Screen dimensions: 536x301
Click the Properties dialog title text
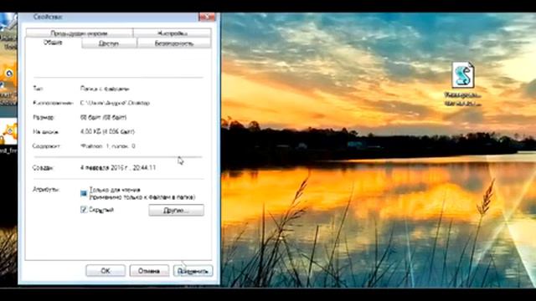(48, 17)
